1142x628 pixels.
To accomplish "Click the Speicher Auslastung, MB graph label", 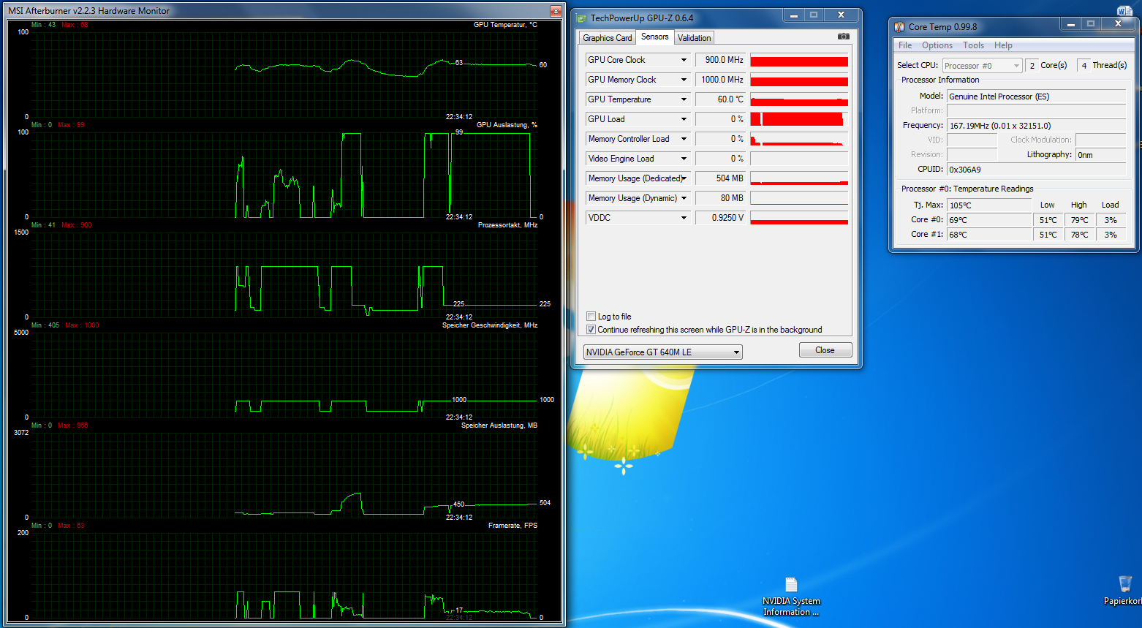I will (499, 425).
